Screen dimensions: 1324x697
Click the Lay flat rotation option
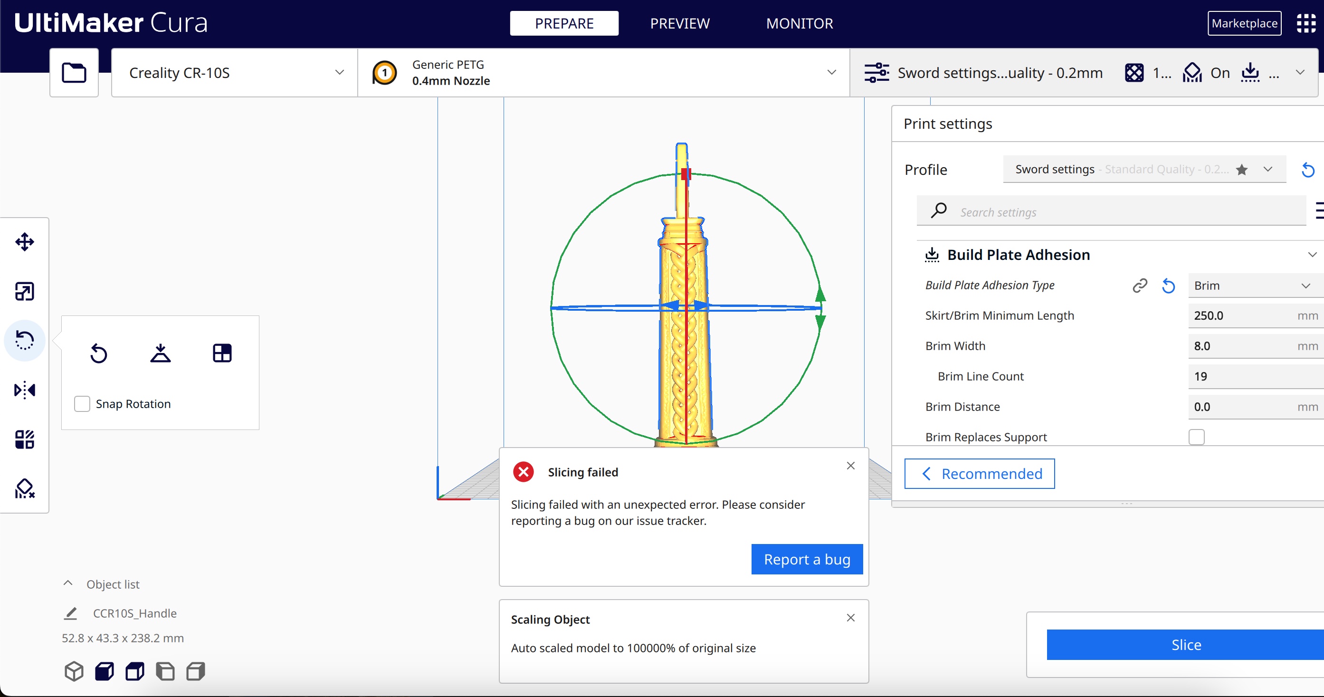pyautogui.click(x=161, y=353)
